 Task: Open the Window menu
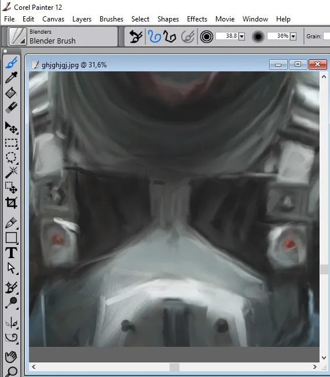click(255, 19)
